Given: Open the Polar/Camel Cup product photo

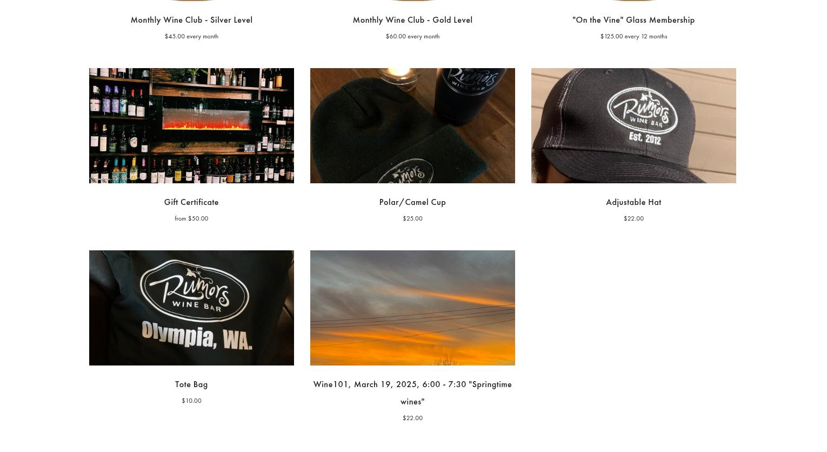Looking at the screenshot, I should click(412, 125).
